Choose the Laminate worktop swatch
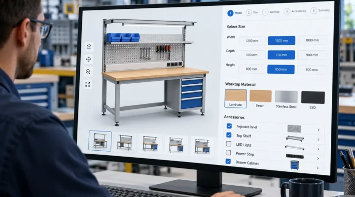355x197 pixels. coord(236,98)
